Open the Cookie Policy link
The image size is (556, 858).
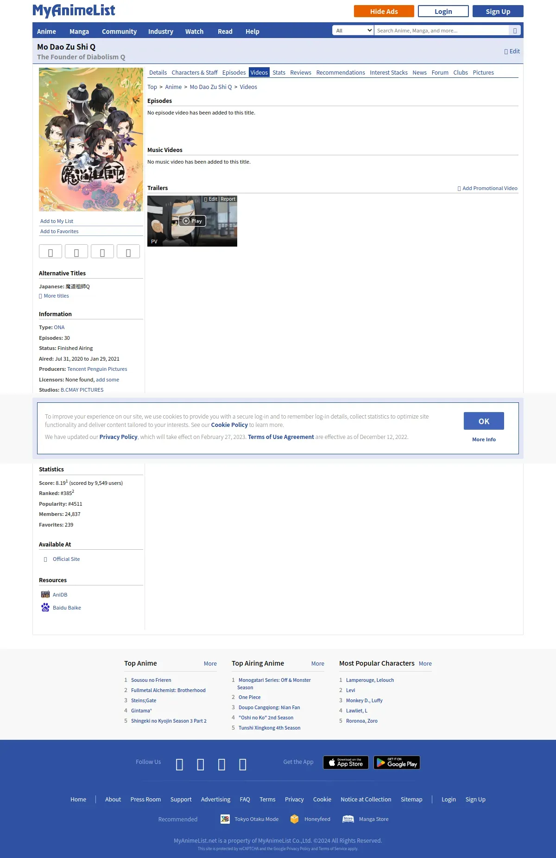coord(229,425)
